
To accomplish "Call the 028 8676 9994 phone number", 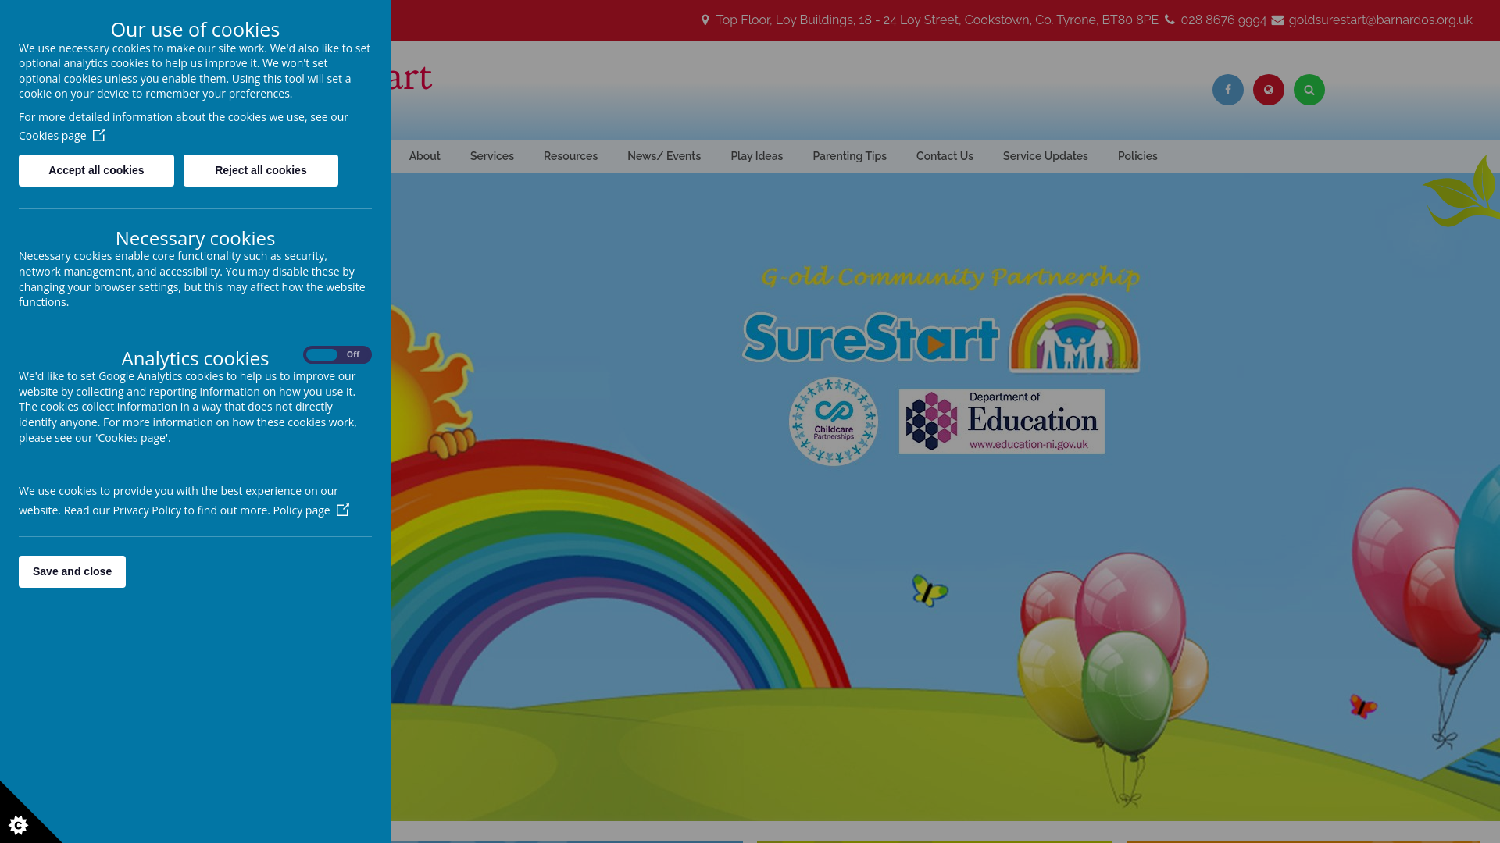I will pyautogui.click(x=1223, y=20).
